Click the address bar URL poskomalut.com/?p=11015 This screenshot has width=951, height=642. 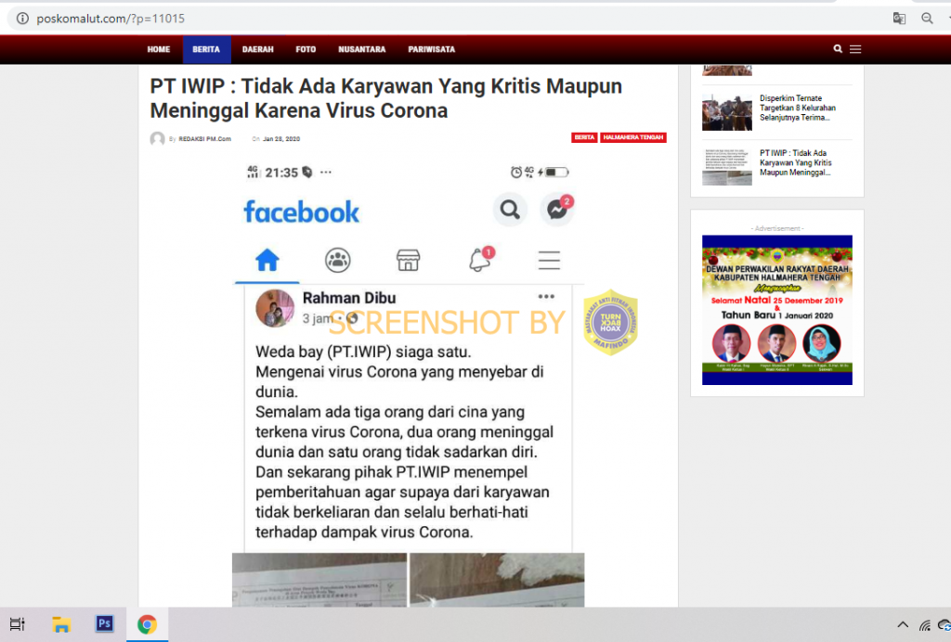(x=111, y=19)
